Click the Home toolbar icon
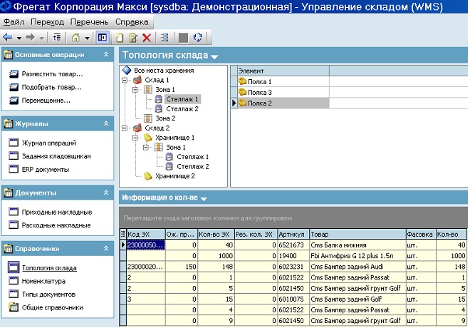Image resolution: width=470 pixels, height=328 pixels. coord(75,38)
